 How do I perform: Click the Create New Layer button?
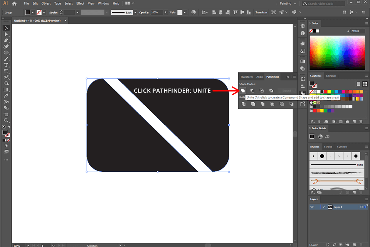[355, 245]
